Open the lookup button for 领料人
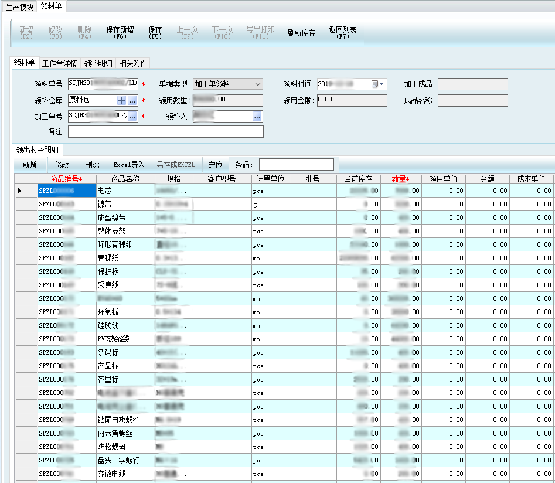Image resolution: width=555 pixels, height=483 pixels. [257, 116]
